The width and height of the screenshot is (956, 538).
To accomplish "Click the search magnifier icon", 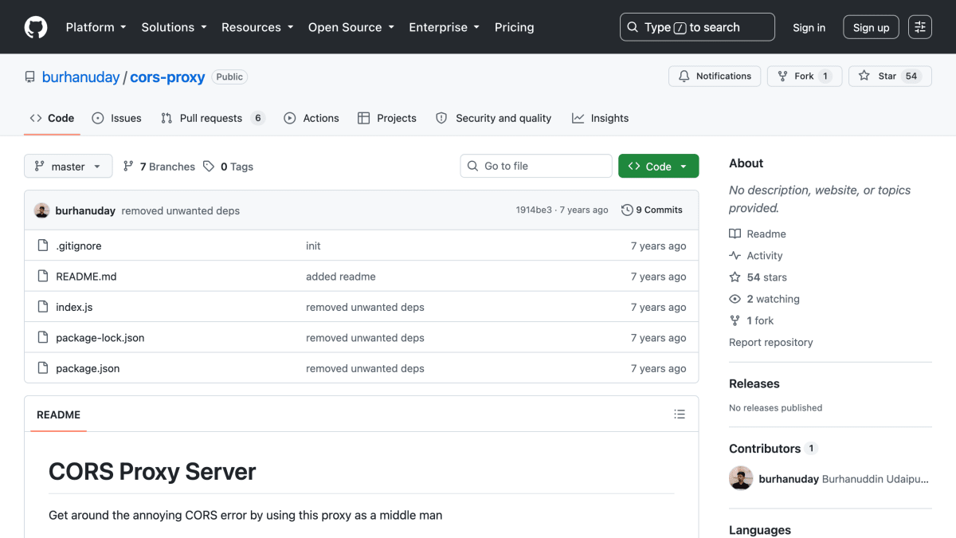I will [x=633, y=27].
